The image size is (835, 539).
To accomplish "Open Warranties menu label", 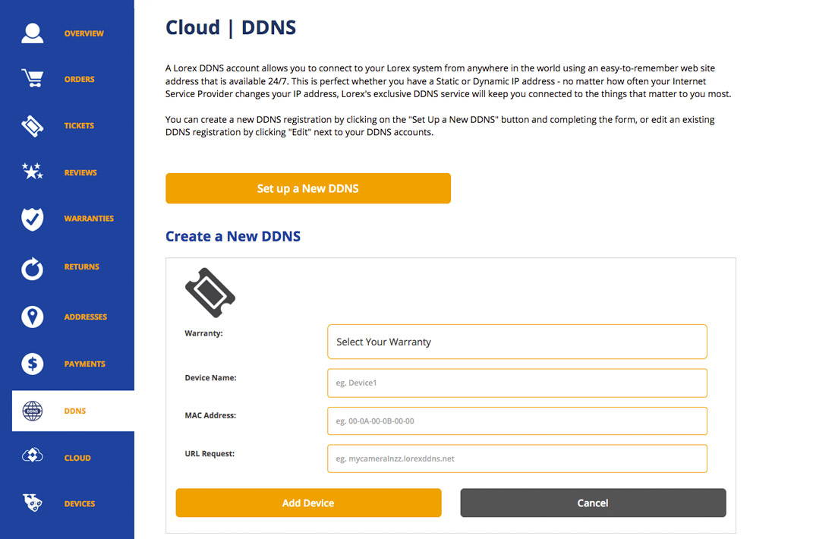I will 89,219.
